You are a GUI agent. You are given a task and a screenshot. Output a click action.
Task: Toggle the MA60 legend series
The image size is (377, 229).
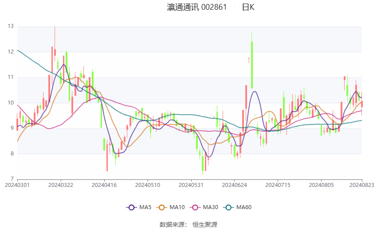click(237, 207)
